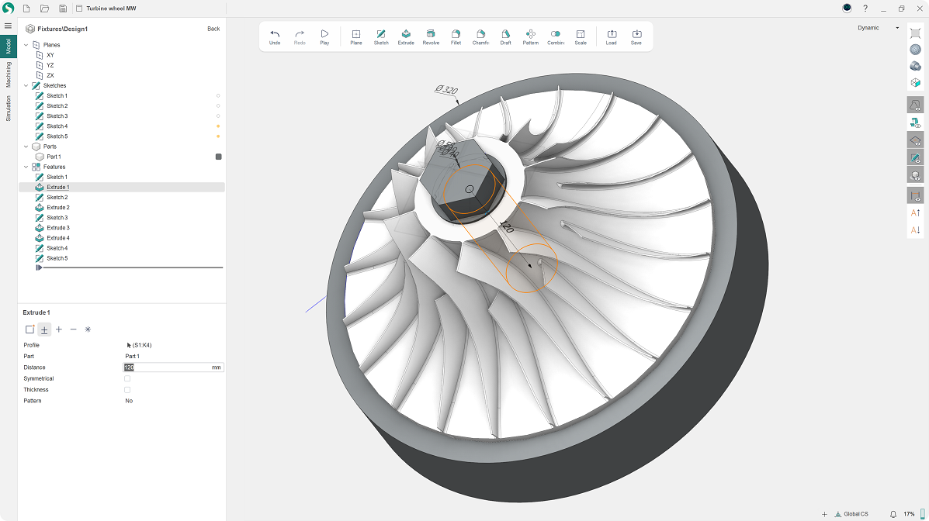Click the Sketch toolbar icon
The height and width of the screenshot is (521, 929).
pyautogui.click(x=381, y=37)
